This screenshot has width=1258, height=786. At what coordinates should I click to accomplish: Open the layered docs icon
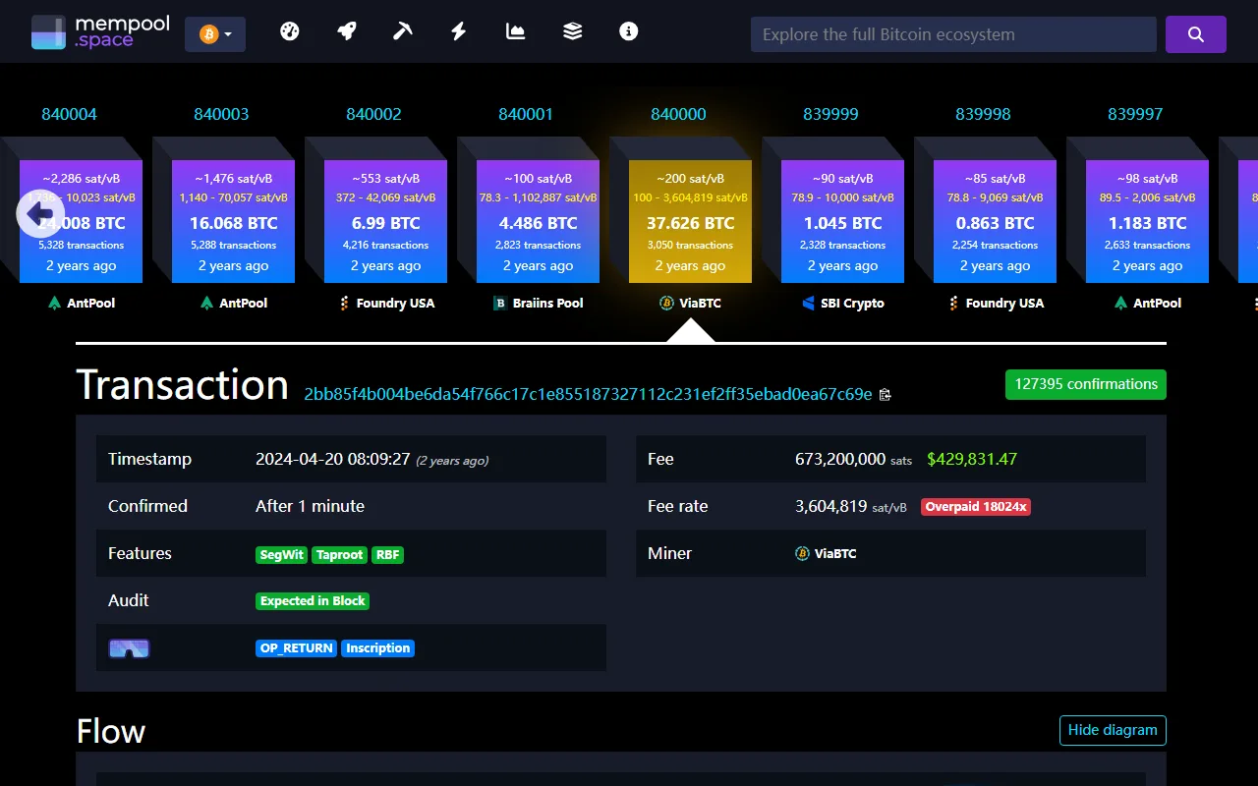coord(572,31)
